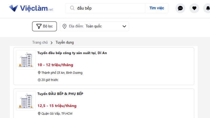Click company thumbnail of Dĩ An job
Viewport: 210px width, 118px height.
click(26, 60)
